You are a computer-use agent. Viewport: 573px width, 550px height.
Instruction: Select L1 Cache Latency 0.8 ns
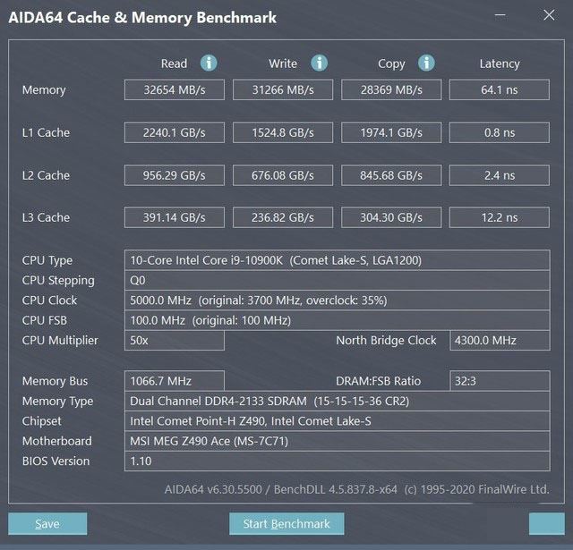coord(500,132)
